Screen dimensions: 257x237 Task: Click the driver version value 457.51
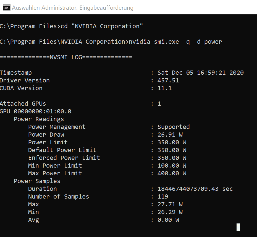[x=168, y=80]
